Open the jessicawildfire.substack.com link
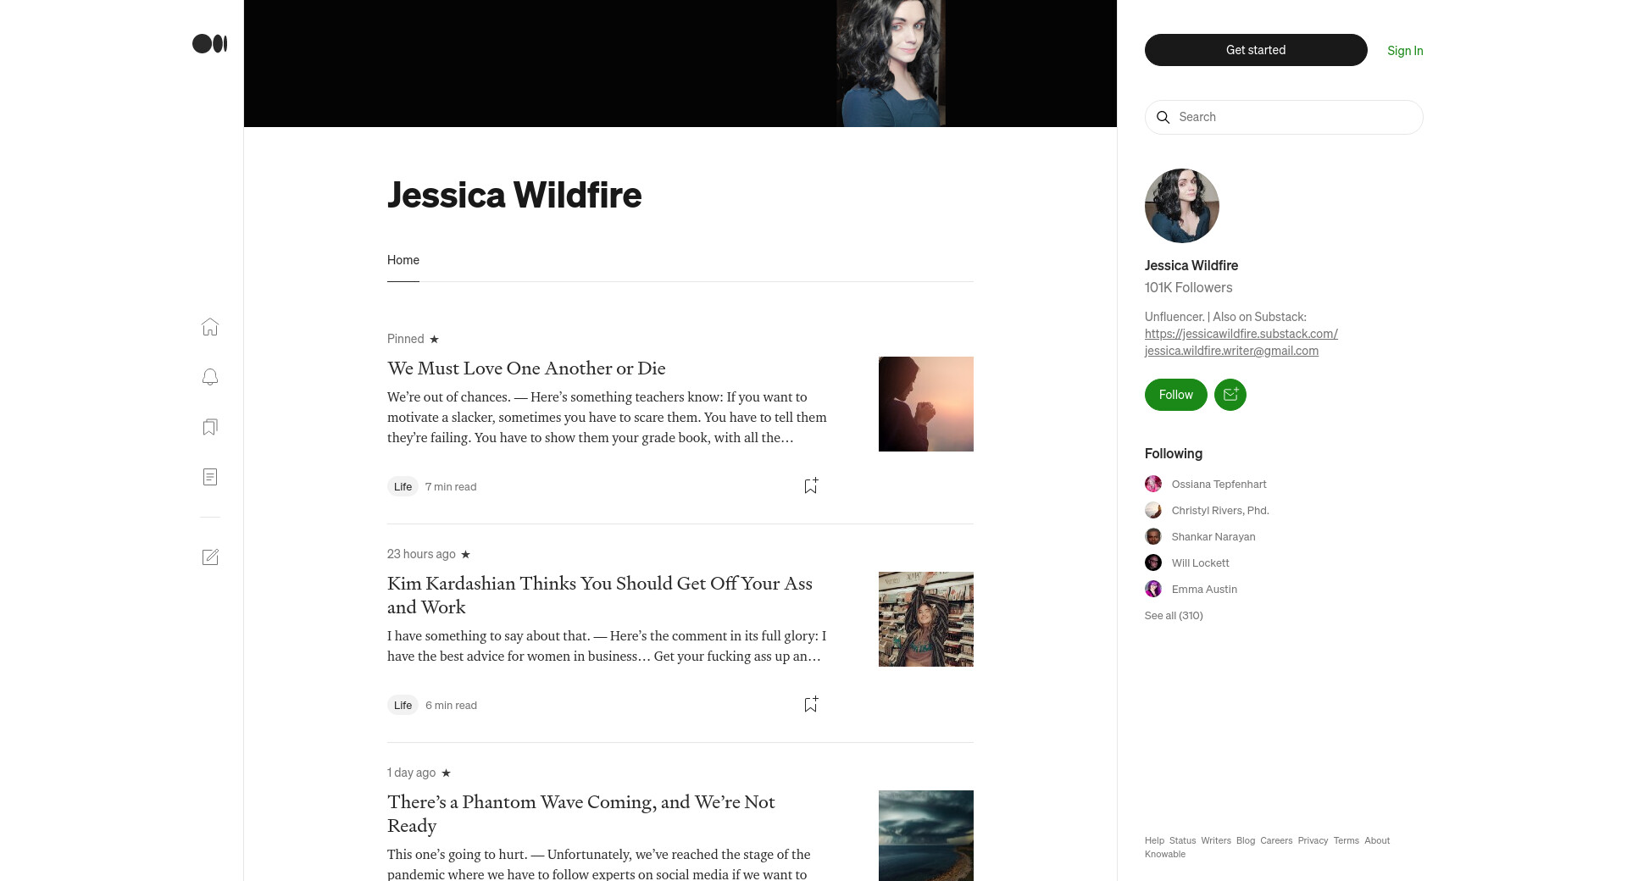This screenshot has width=1627, height=881. tap(1241, 334)
